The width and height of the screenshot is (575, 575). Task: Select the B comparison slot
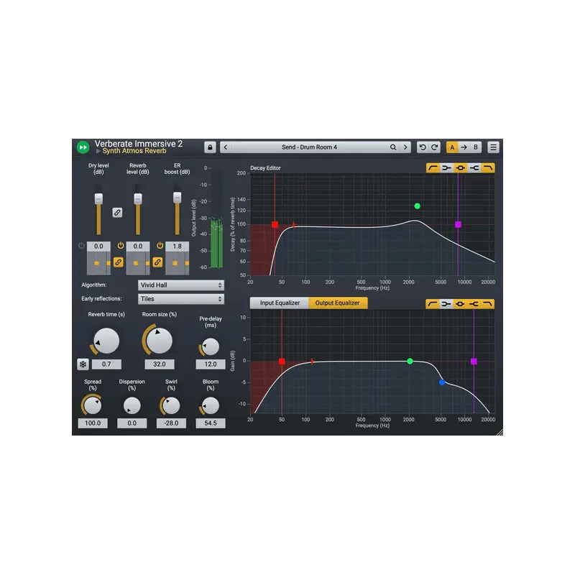[x=476, y=147]
